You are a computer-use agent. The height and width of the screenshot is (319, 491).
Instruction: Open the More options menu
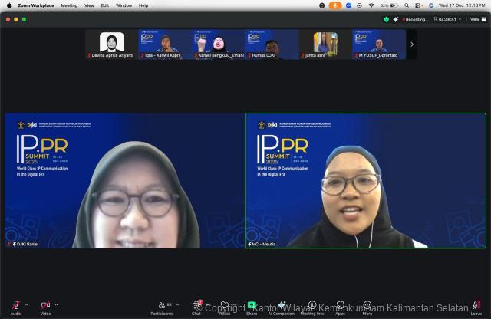(x=367, y=306)
